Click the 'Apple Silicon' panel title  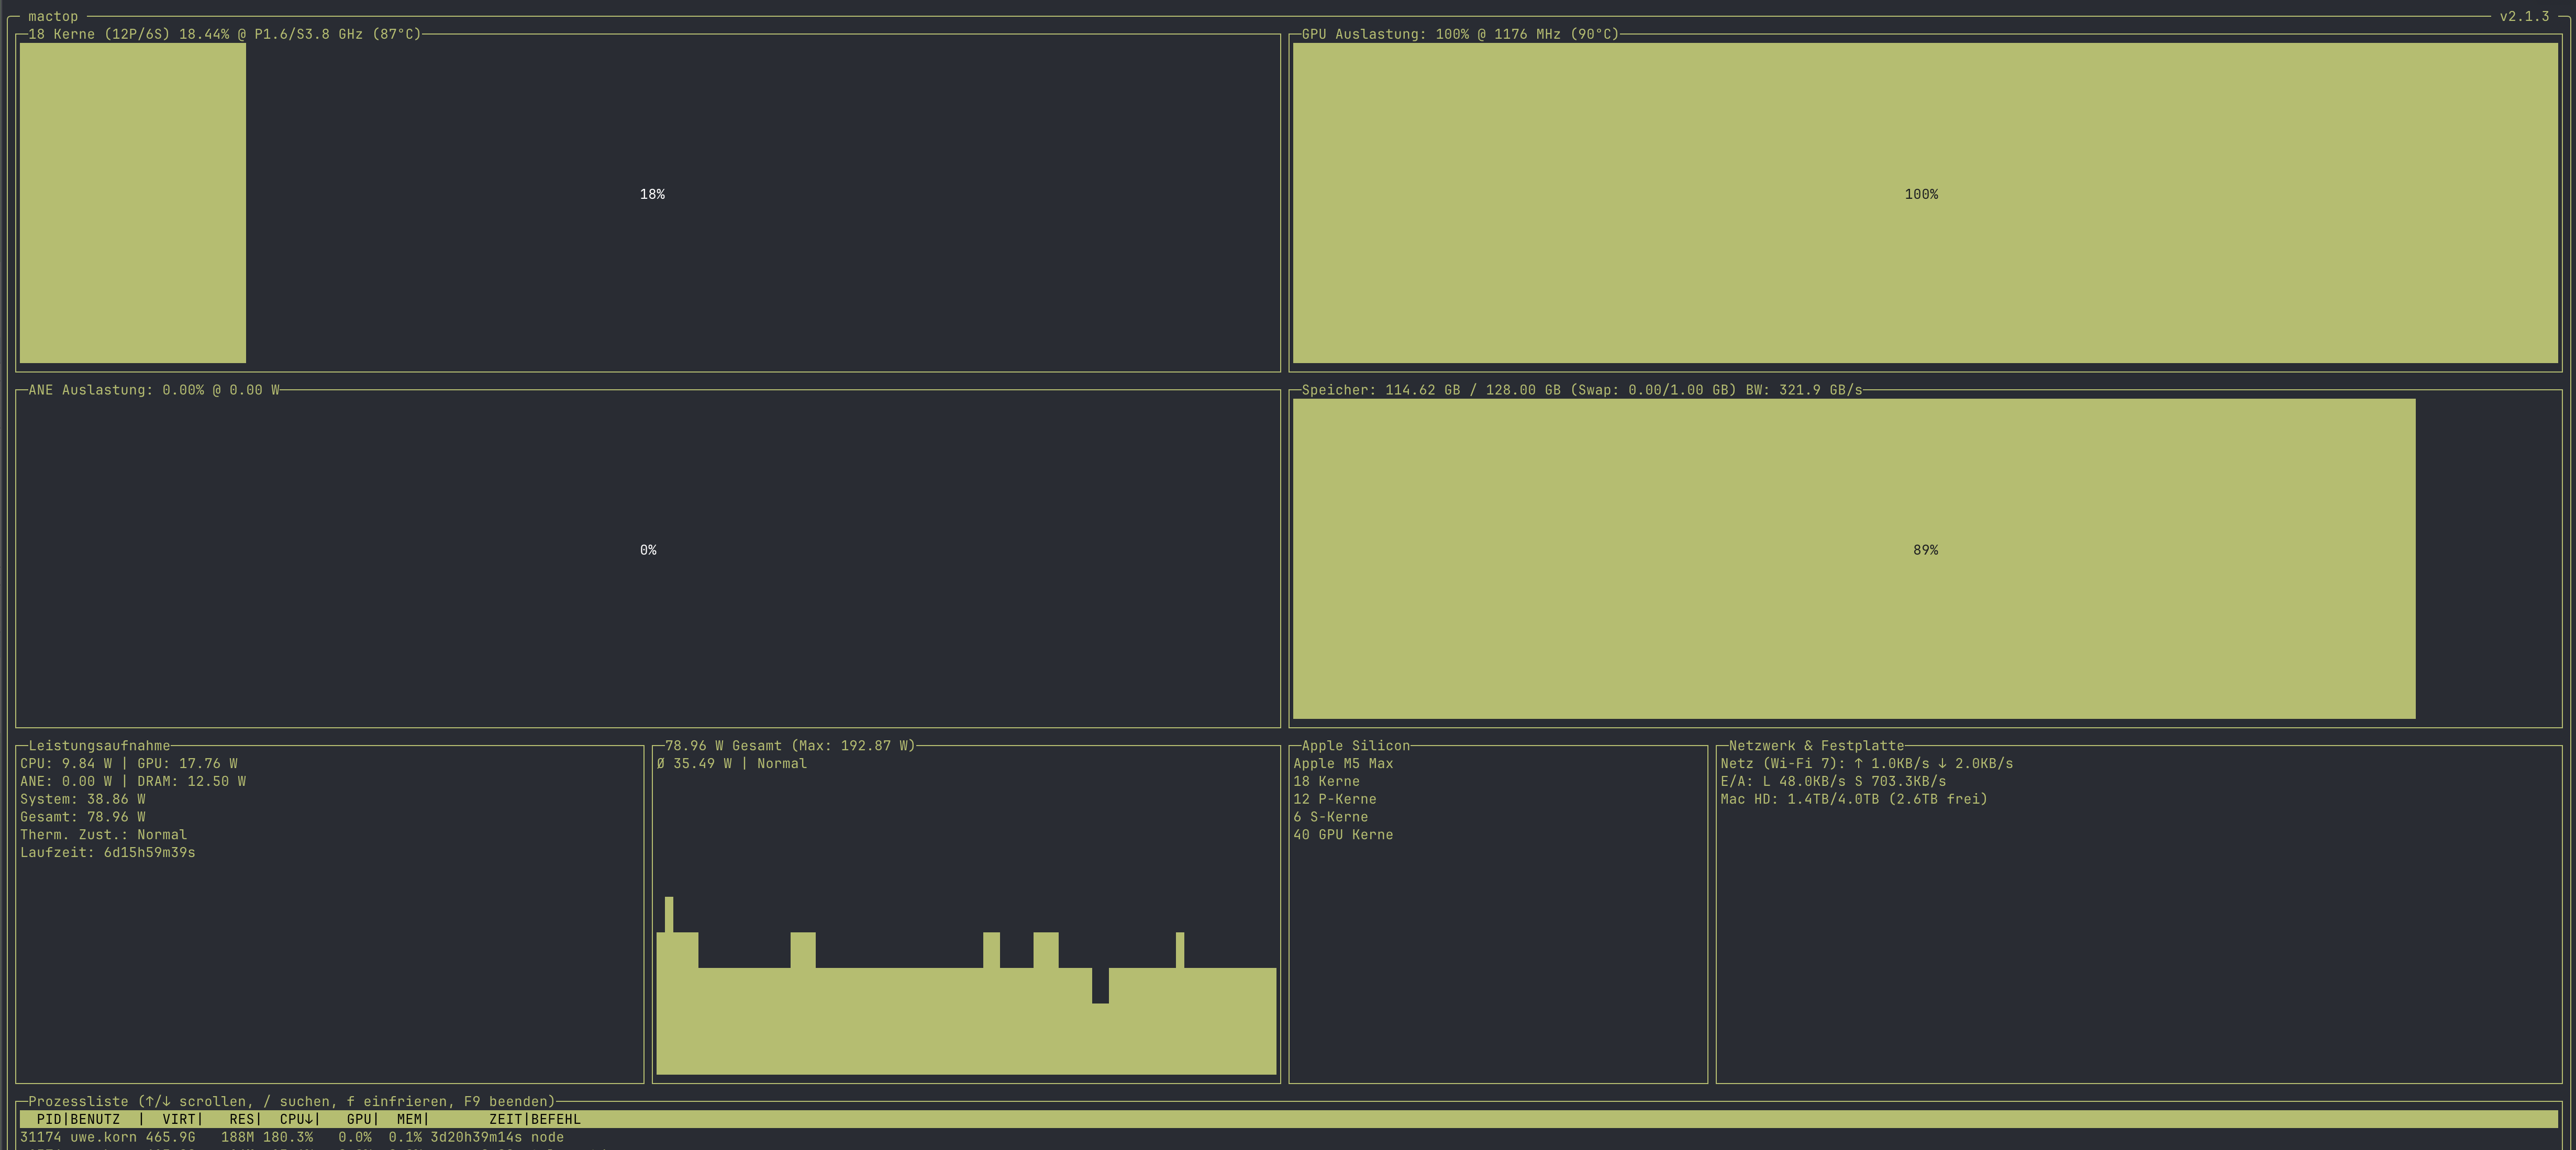coord(1355,746)
